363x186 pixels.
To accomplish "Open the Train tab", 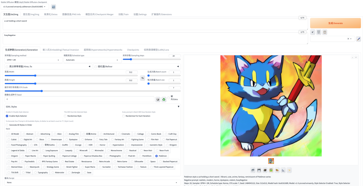I will (x=124, y=14).
